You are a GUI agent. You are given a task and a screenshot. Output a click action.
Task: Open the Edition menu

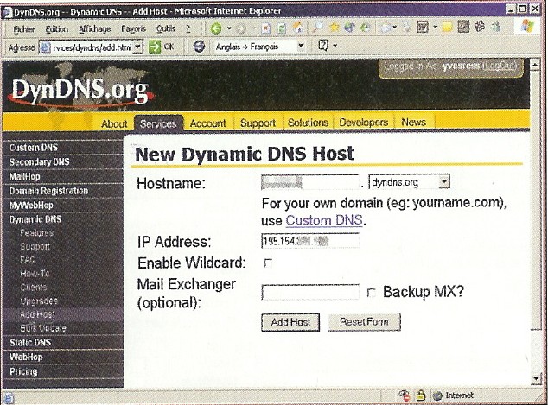click(x=56, y=29)
